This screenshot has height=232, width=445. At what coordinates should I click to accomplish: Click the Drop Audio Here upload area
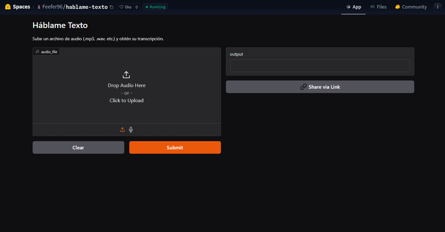pyautogui.click(x=127, y=86)
